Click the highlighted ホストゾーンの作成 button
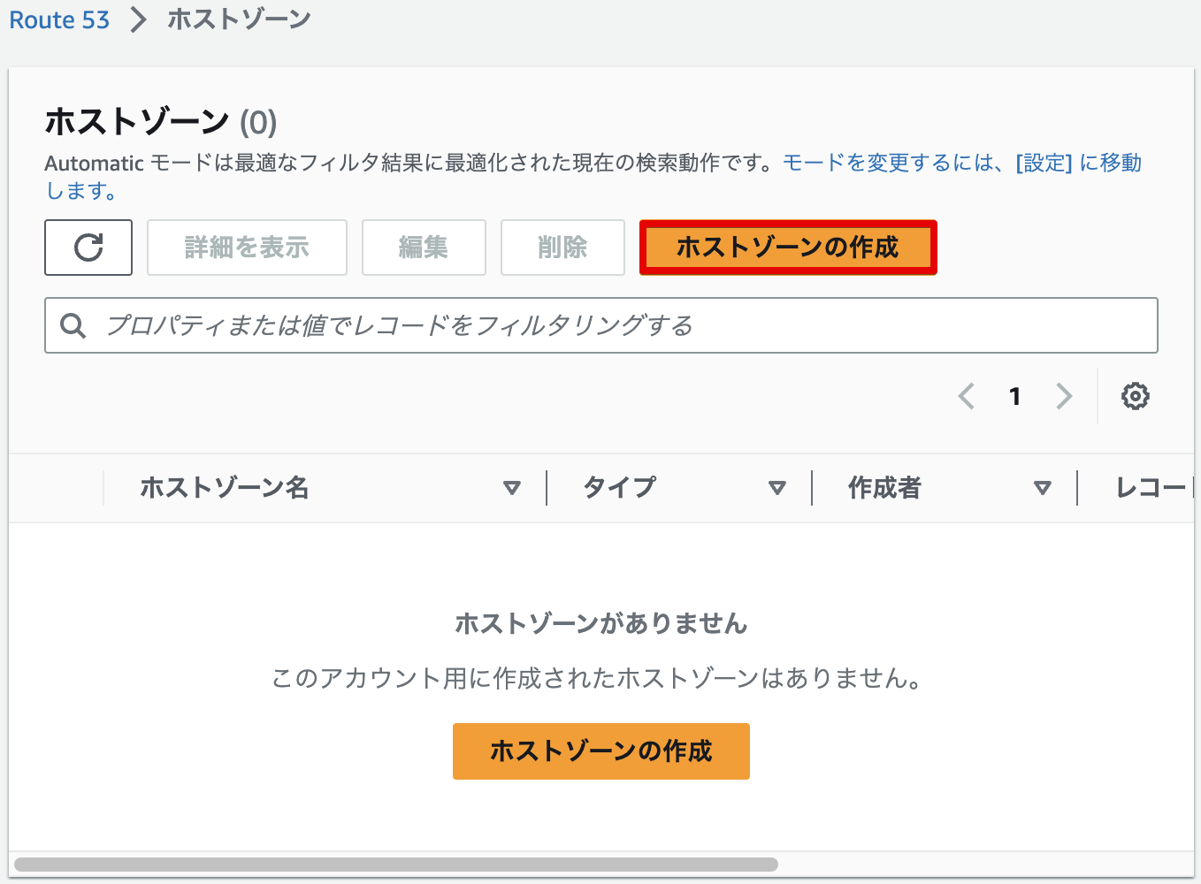Image resolution: width=1201 pixels, height=884 pixels. click(x=787, y=248)
